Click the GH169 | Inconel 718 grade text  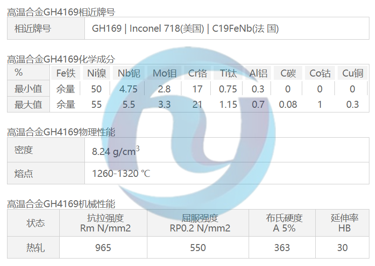tap(185, 28)
